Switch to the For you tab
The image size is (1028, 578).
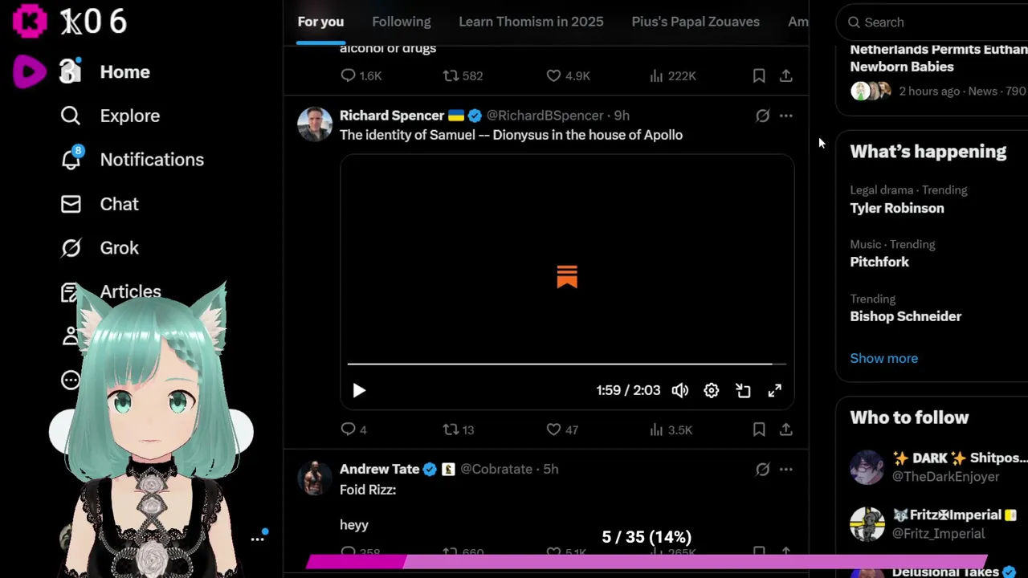320,22
